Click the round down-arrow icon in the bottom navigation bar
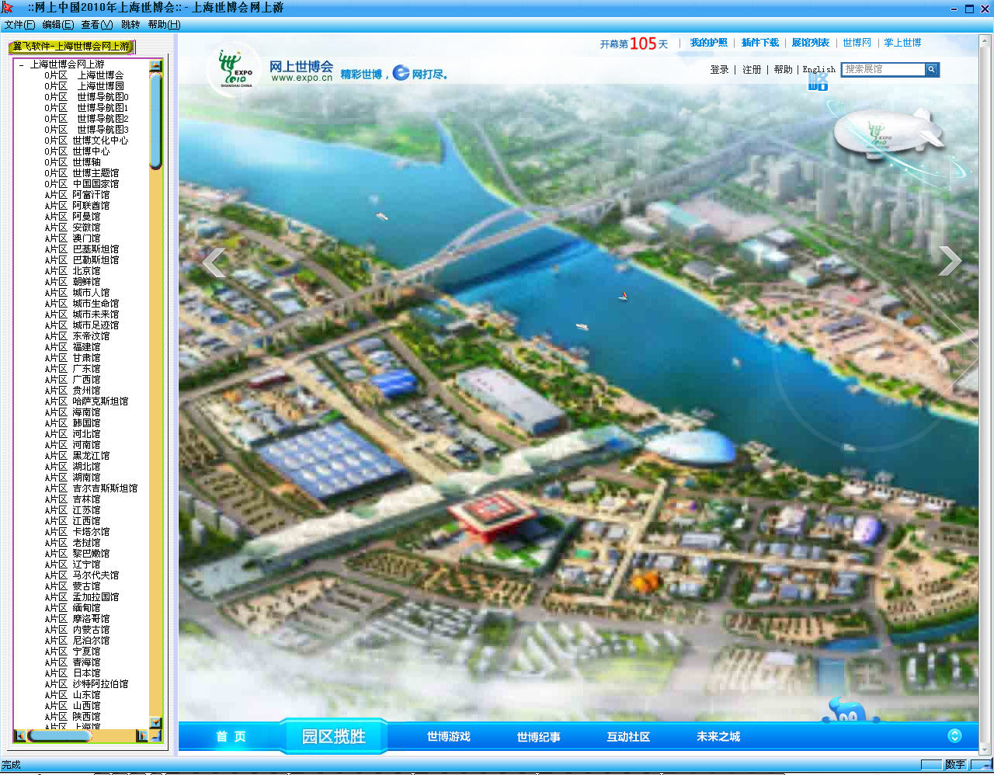Viewport: 994px width, 775px height. 955,735
